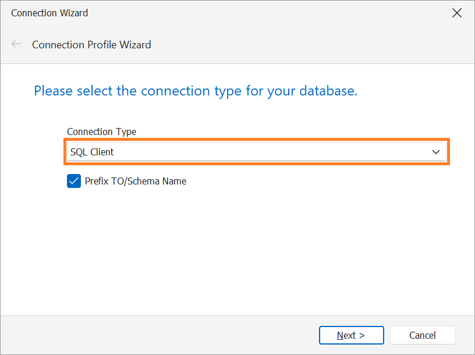This screenshot has width=475, height=355.
Task: Close the Connection Wizard dialog
Action: tap(456, 13)
